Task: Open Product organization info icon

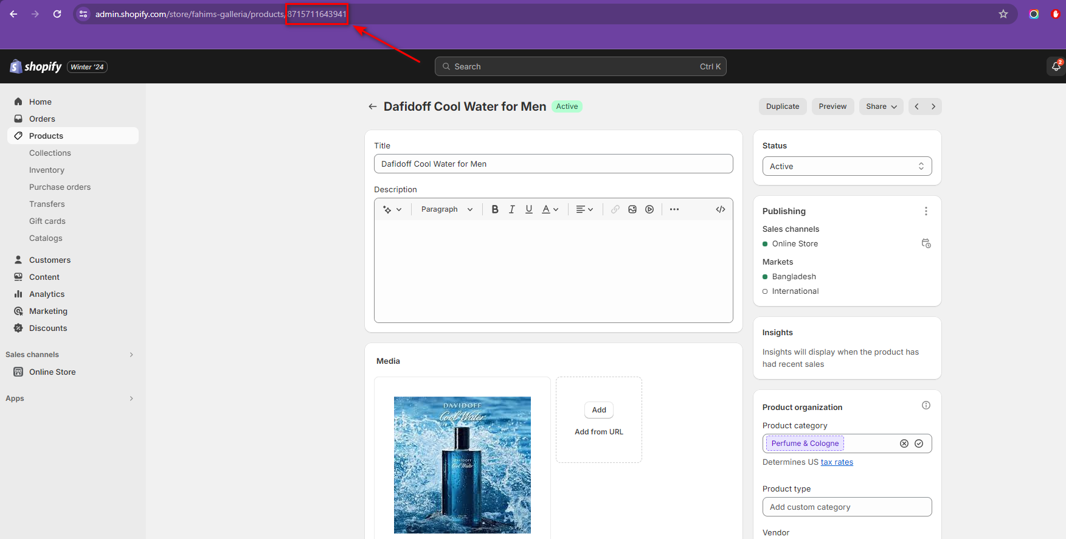Action: 926,405
